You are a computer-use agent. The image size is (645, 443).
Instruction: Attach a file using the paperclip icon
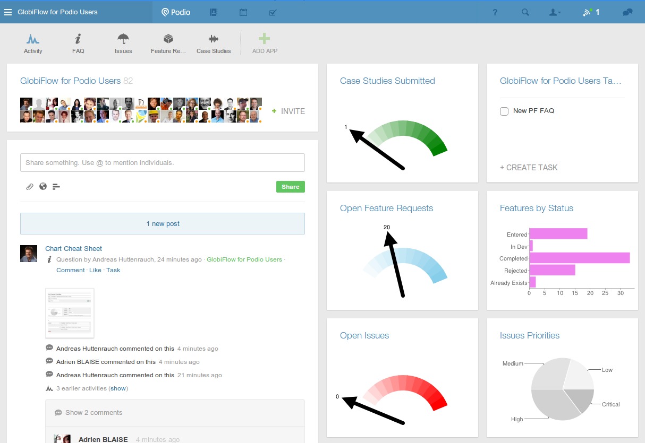(x=30, y=187)
